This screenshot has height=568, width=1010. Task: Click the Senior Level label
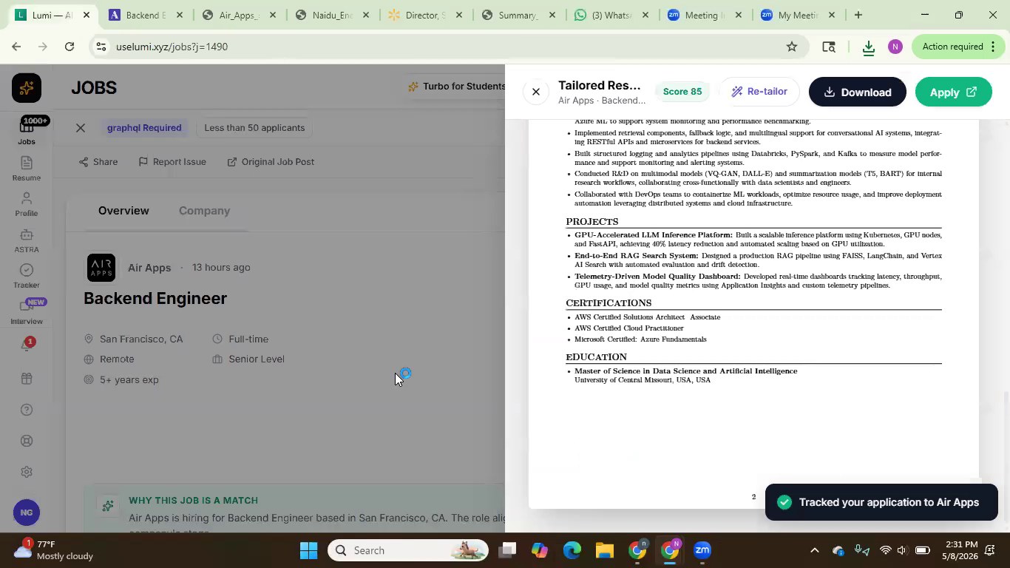[x=257, y=359]
